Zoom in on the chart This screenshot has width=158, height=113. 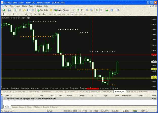click(87, 10)
